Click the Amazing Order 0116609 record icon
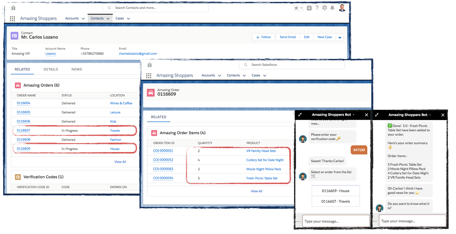 [151, 93]
